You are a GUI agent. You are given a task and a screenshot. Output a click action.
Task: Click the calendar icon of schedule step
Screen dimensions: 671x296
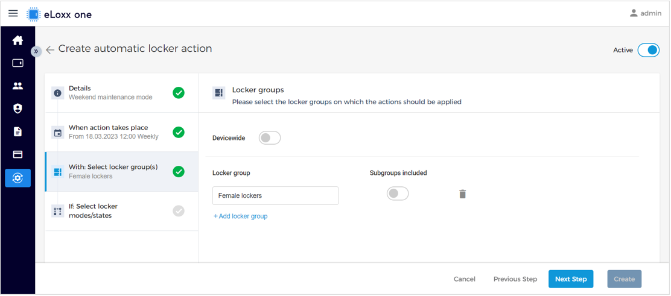58,133
